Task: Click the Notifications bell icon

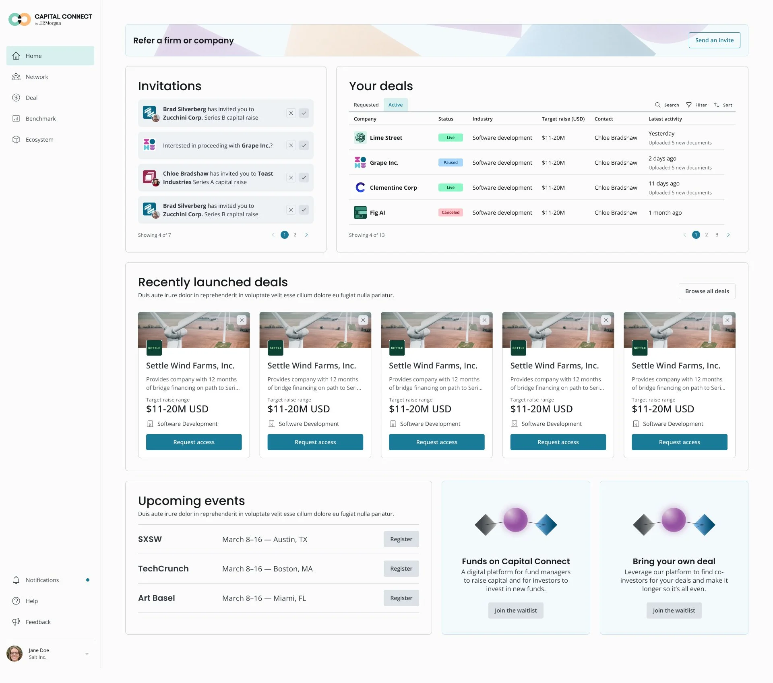Action: (x=16, y=580)
